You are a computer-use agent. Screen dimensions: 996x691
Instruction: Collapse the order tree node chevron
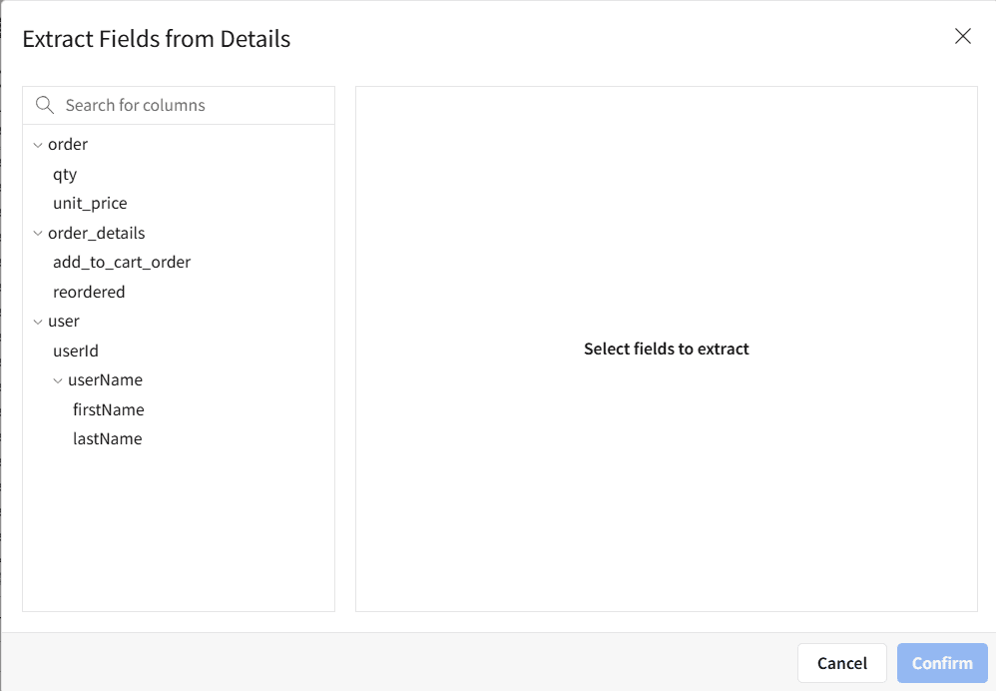tap(38, 145)
